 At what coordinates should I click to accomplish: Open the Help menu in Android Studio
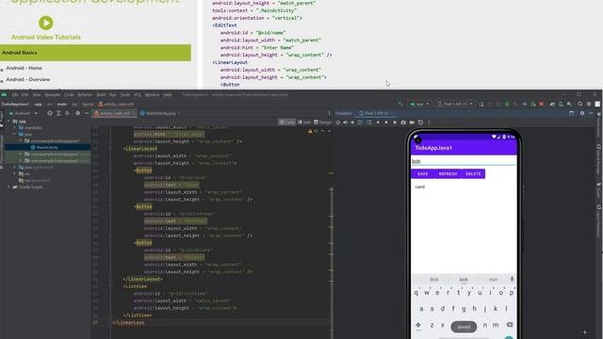point(168,94)
